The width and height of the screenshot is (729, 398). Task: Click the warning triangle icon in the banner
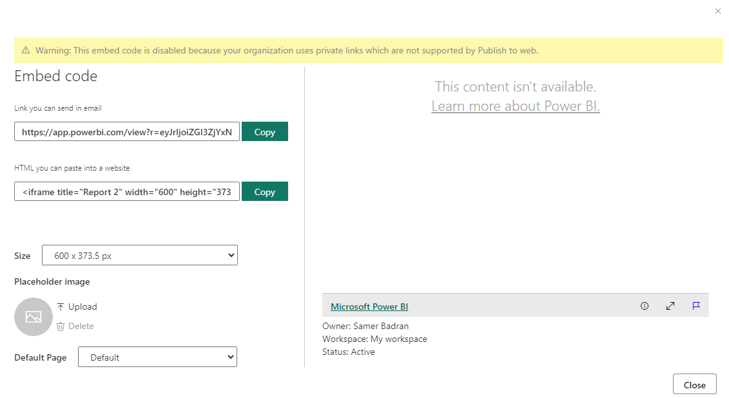click(x=26, y=50)
